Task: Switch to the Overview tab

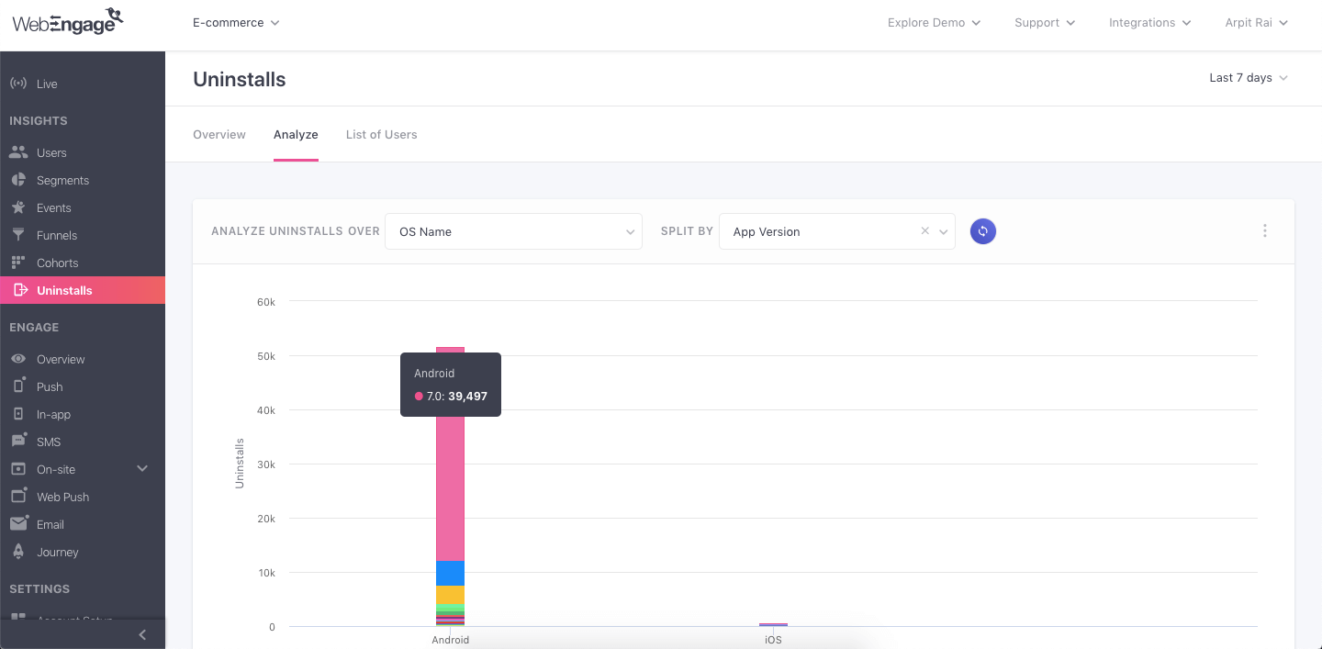Action: click(219, 134)
